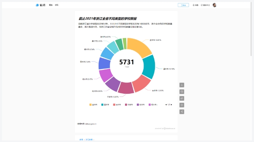This screenshot has width=254, height=142.
Task: Open the language switcher in the header
Action: tap(205, 5)
